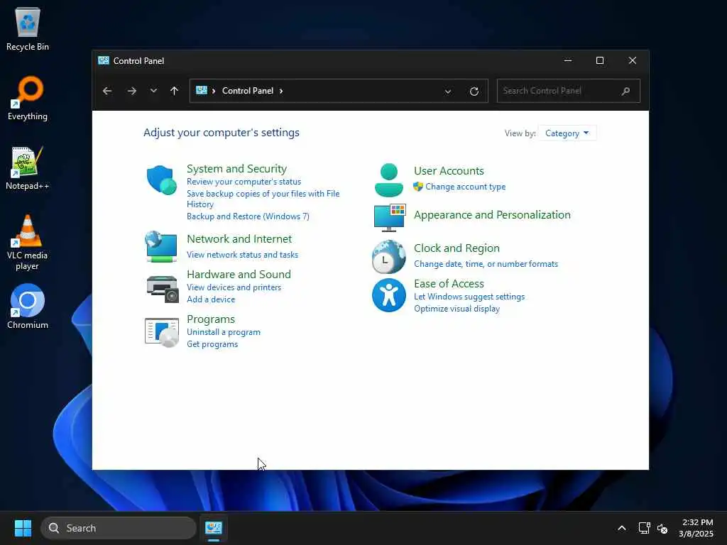Open the muted volume tray icon
The height and width of the screenshot is (545, 727).
pos(662,528)
